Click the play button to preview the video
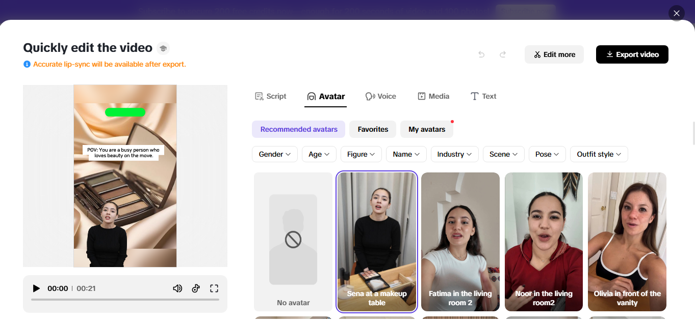The image size is (695, 324). click(x=36, y=288)
